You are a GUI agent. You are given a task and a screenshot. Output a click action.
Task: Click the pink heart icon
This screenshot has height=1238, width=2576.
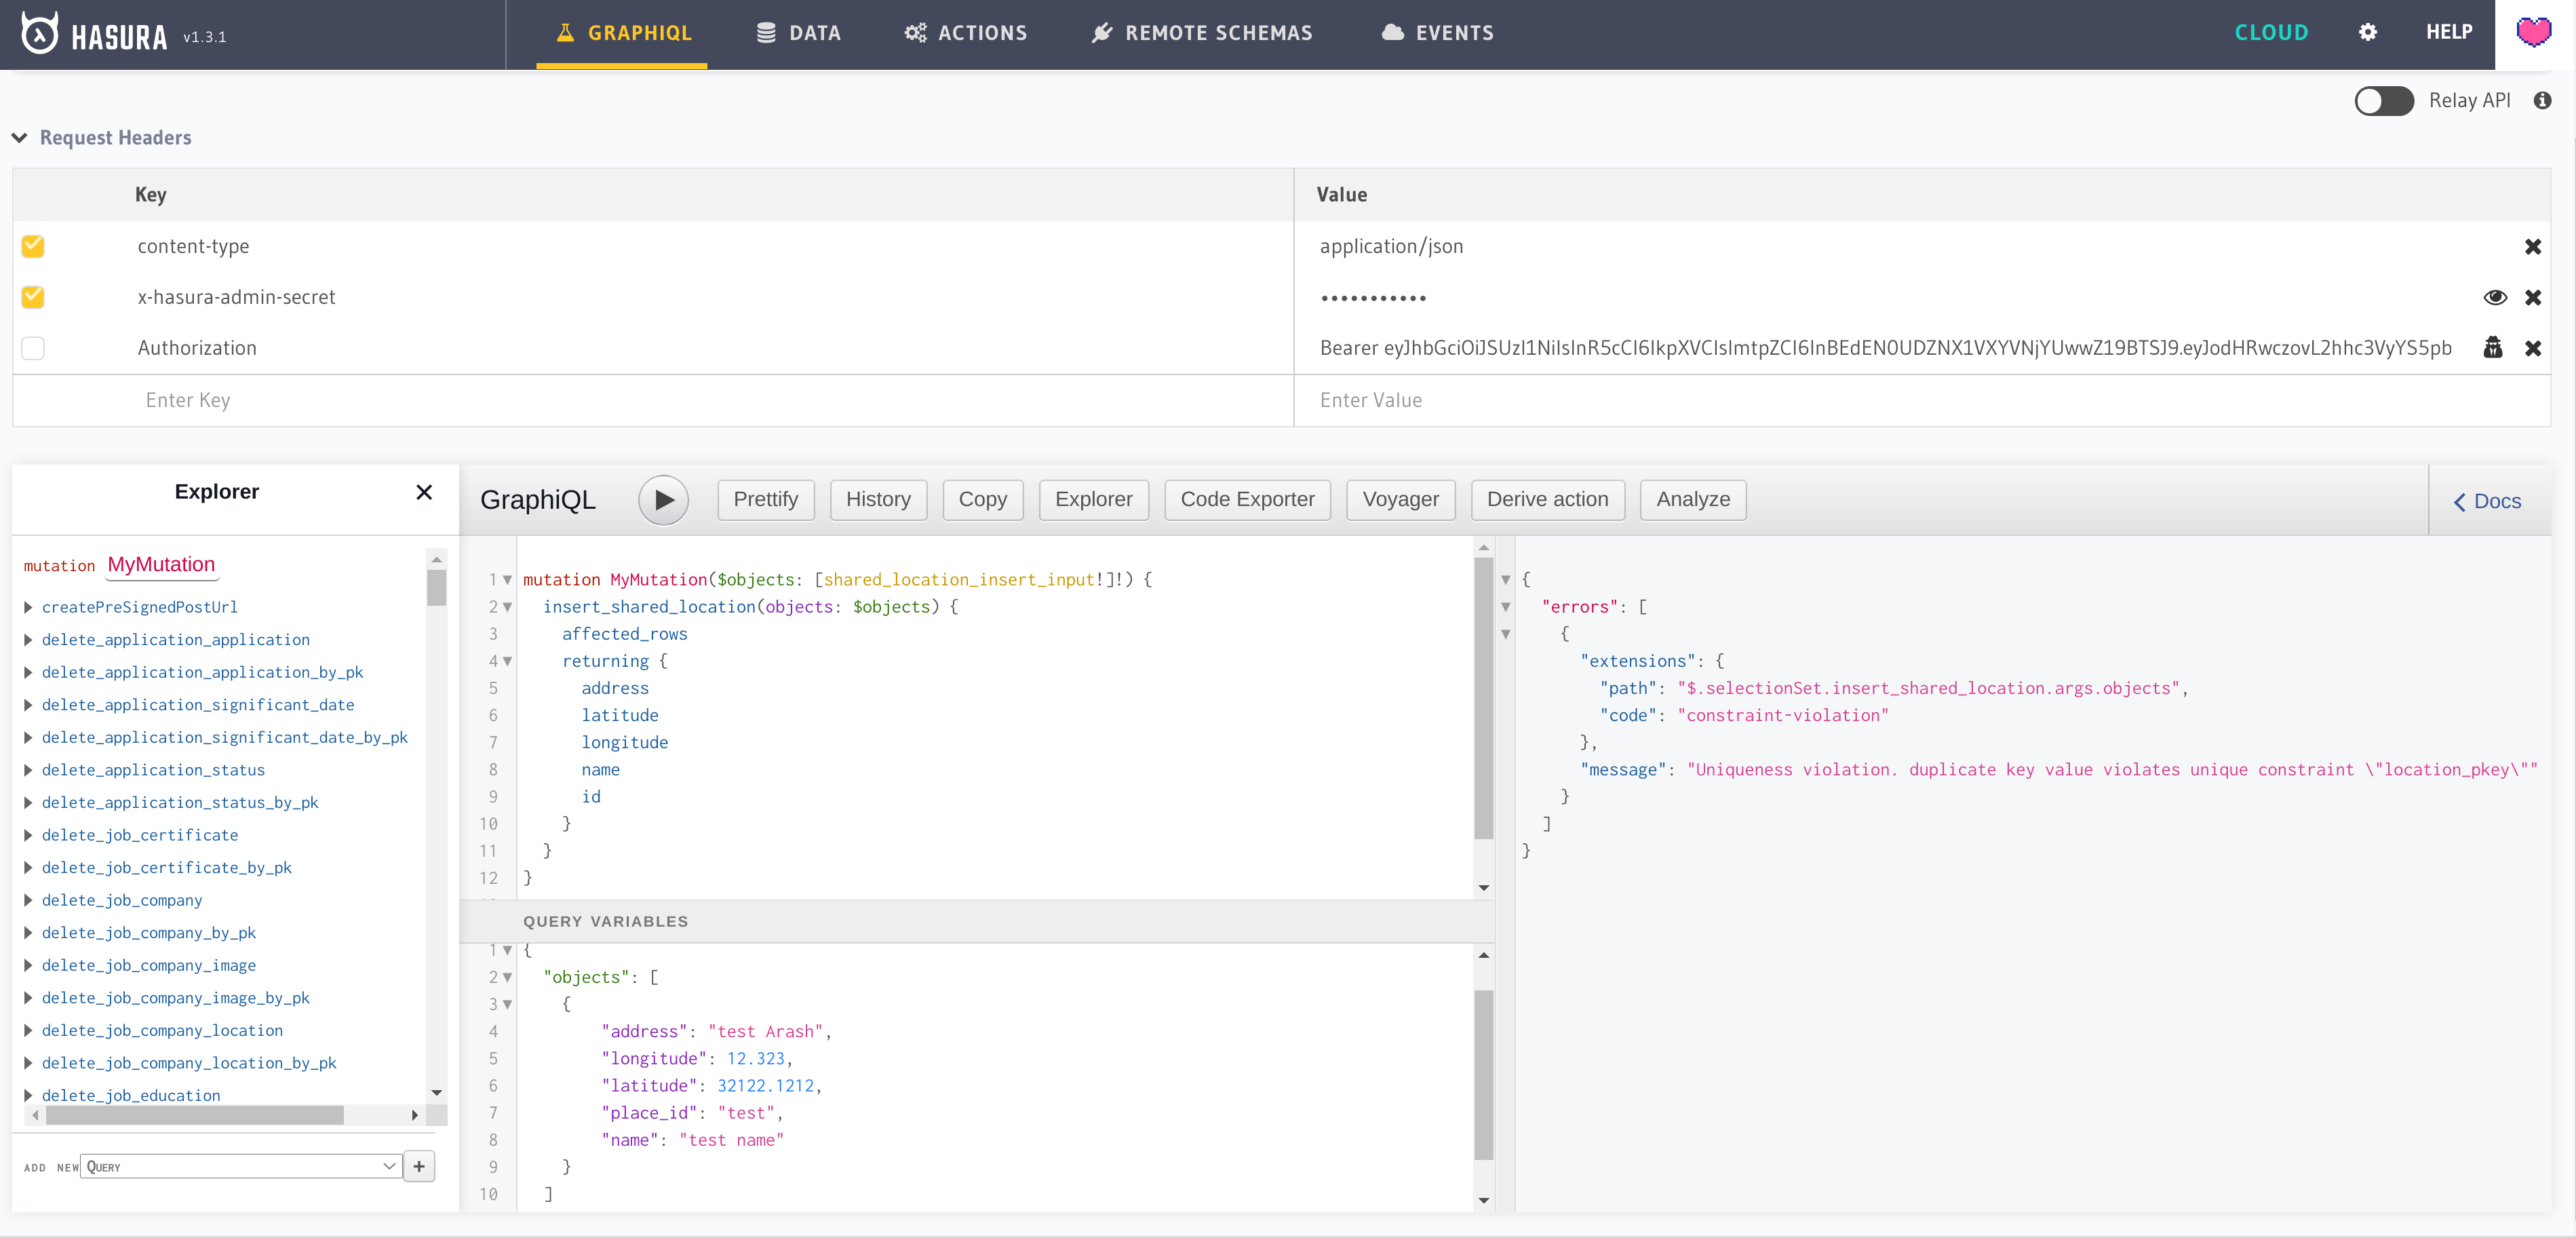tap(2533, 33)
